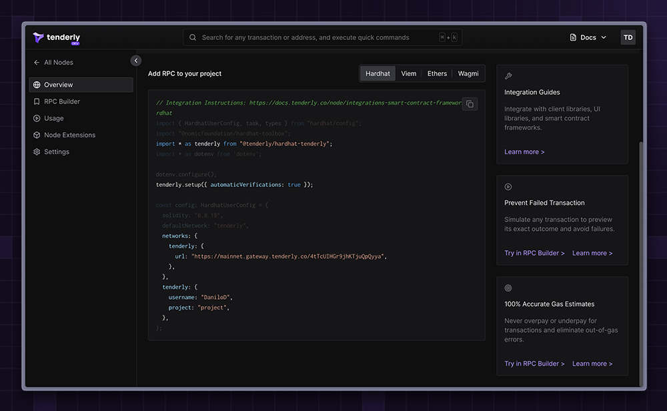Image resolution: width=667 pixels, height=411 pixels.
Task: Click the Accurate Gas Estimates target icon
Action: point(508,288)
